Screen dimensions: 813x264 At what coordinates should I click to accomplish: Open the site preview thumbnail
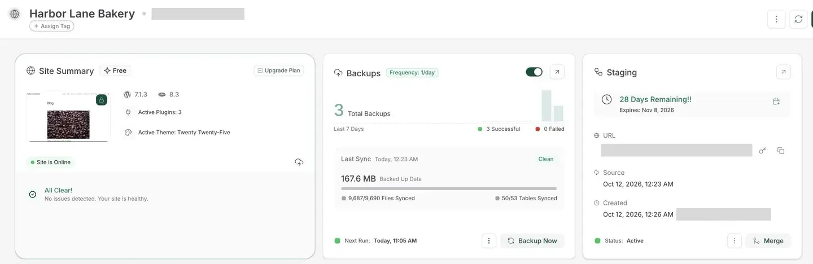68,116
